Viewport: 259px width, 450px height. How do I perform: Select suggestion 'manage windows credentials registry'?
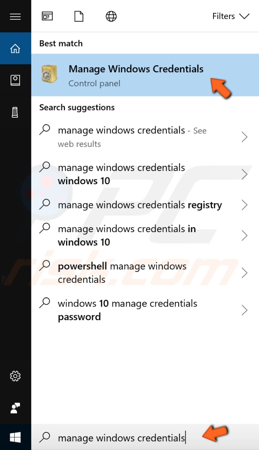pos(139,205)
